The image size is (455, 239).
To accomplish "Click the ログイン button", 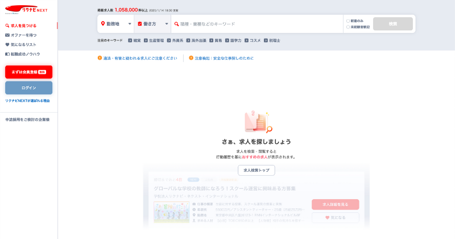I will tap(29, 88).
